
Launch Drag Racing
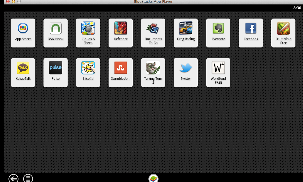click(x=186, y=33)
